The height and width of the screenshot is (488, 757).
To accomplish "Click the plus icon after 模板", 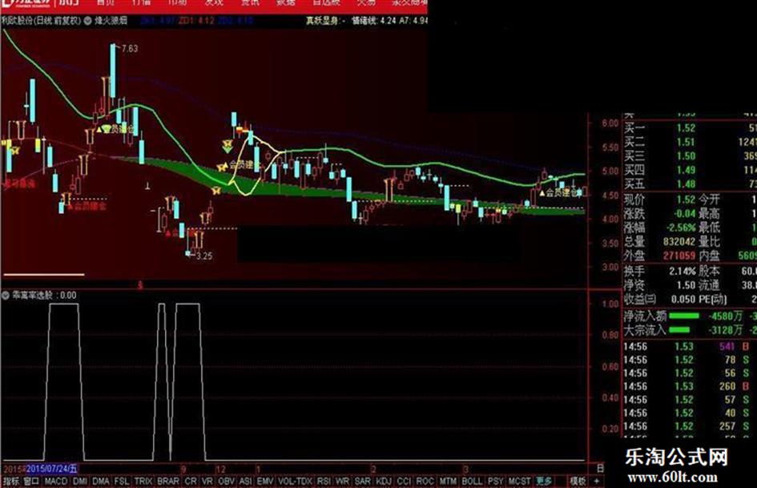I will click(x=596, y=482).
